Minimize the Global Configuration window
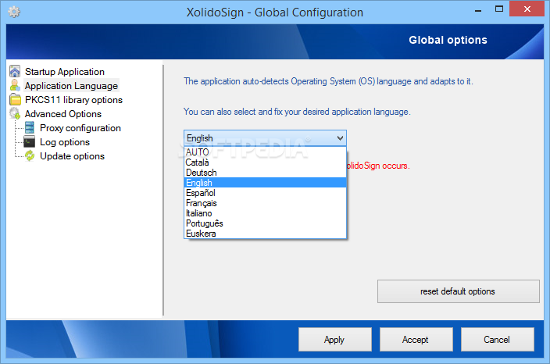The image size is (550, 364). 478,9
